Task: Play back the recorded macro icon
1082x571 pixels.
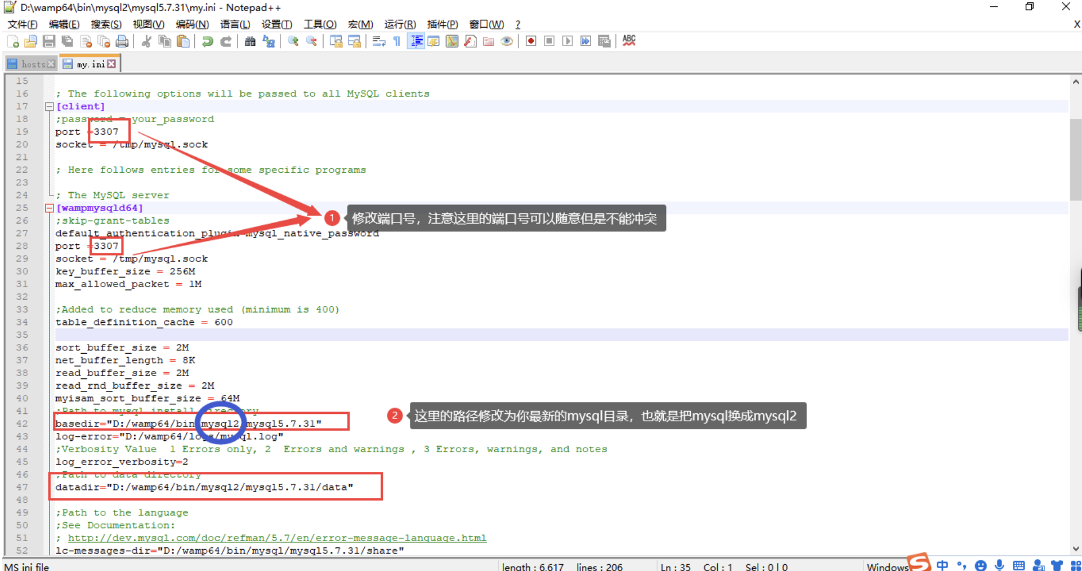Action: point(567,41)
